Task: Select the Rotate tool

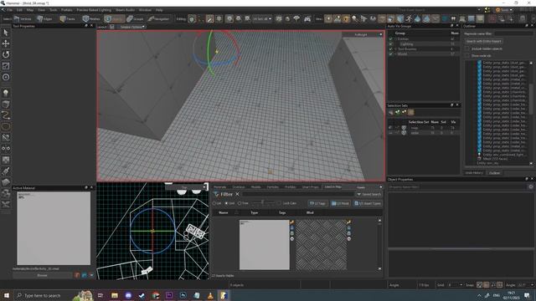Action: 6,54
